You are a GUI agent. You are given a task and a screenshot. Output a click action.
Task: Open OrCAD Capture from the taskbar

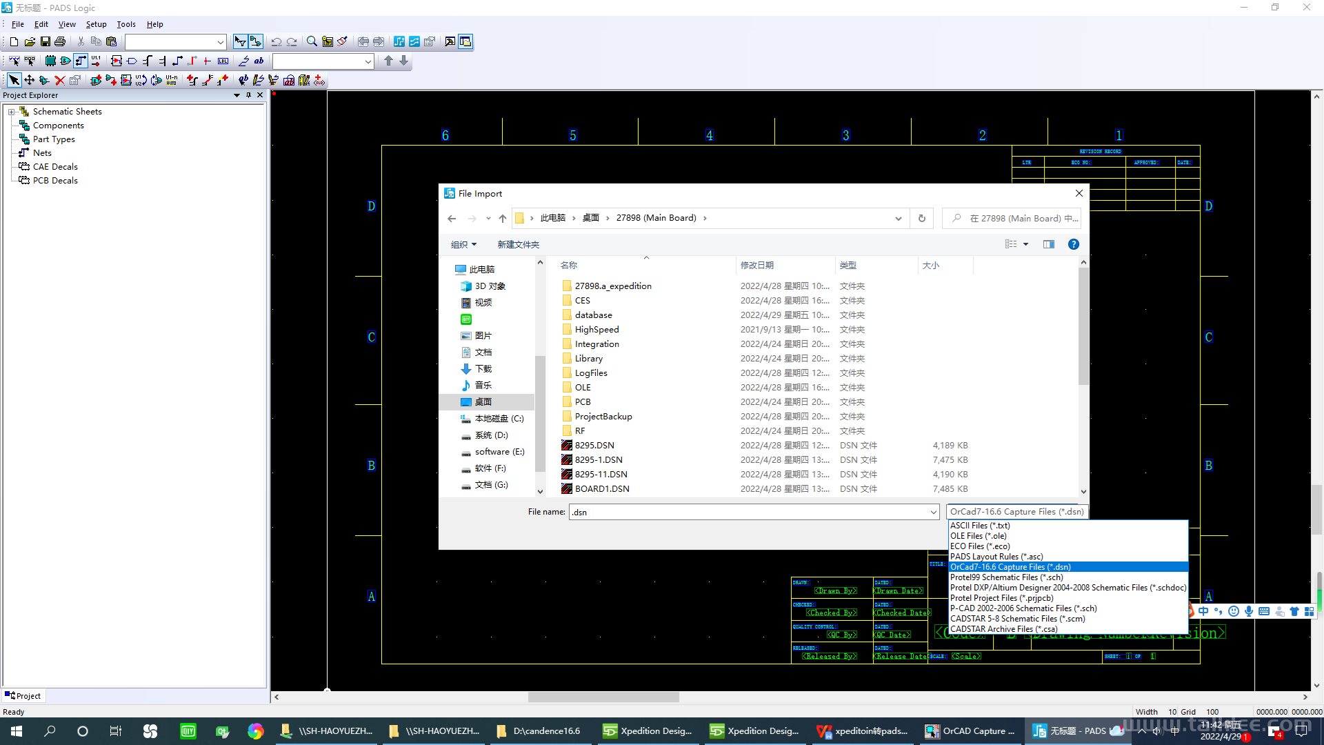pyautogui.click(x=971, y=731)
